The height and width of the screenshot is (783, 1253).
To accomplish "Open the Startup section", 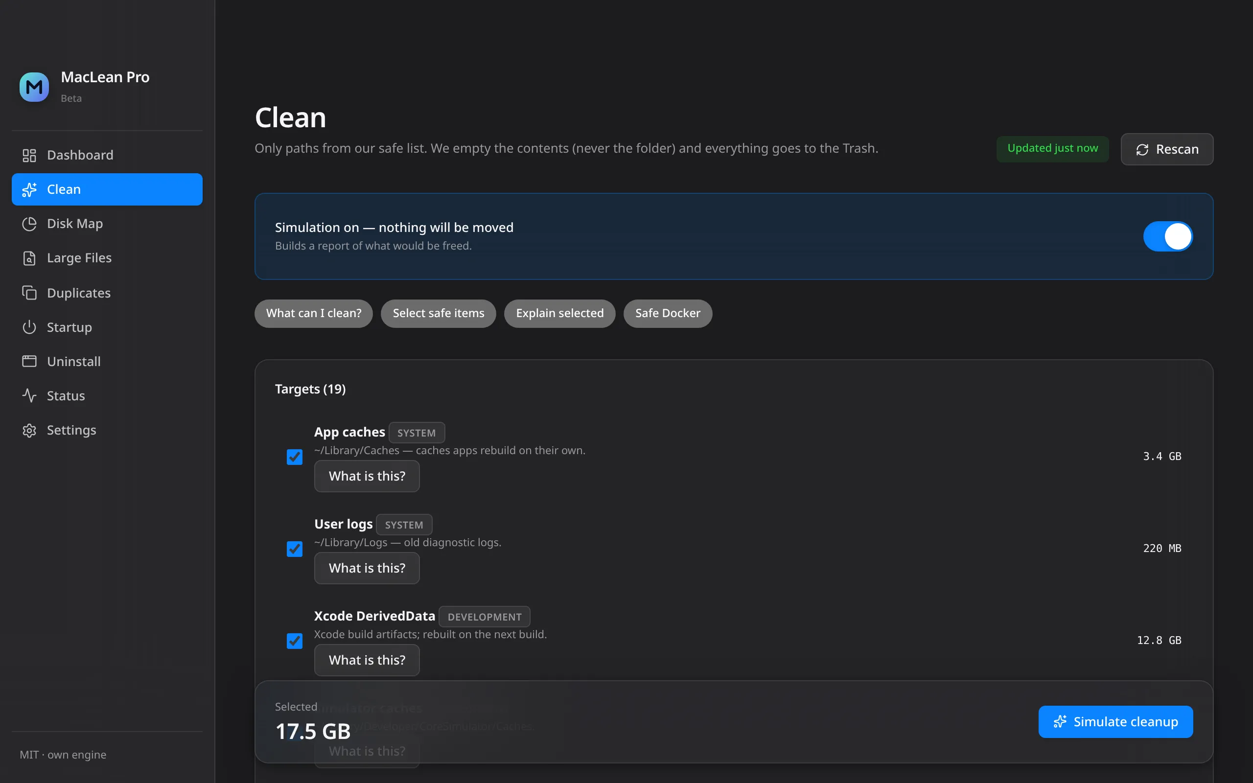I will 107,327.
